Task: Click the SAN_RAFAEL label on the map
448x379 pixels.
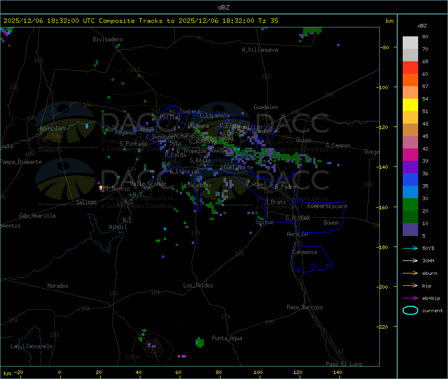Action: (183, 135)
